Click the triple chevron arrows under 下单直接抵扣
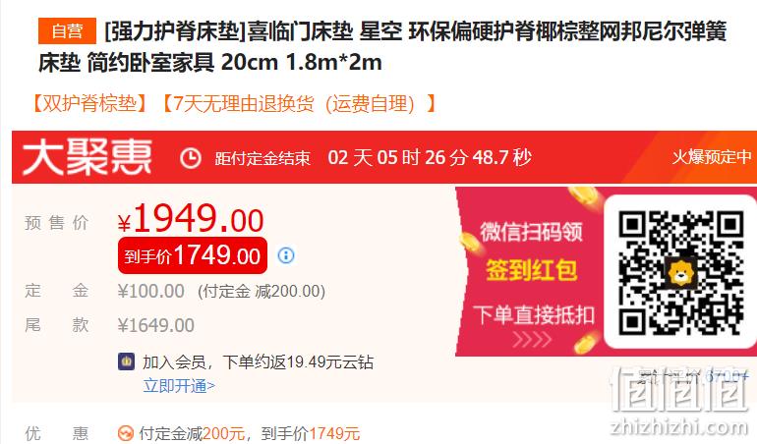The height and width of the screenshot is (444, 757). coord(532,339)
